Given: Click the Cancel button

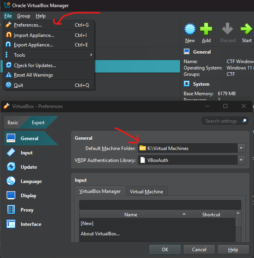Looking at the screenshot, I should (199, 249).
